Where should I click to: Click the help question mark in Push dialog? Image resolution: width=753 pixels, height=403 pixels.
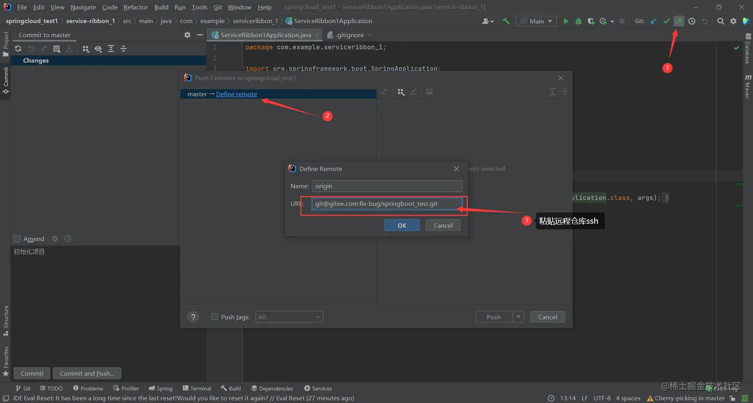(x=193, y=317)
